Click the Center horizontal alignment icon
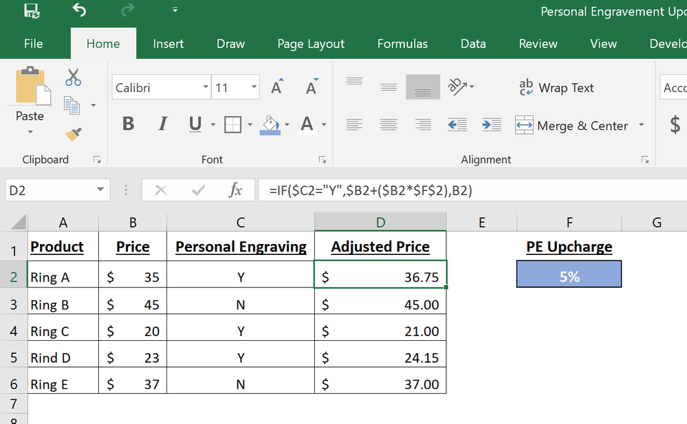This screenshot has height=424, width=687. coord(389,125)
